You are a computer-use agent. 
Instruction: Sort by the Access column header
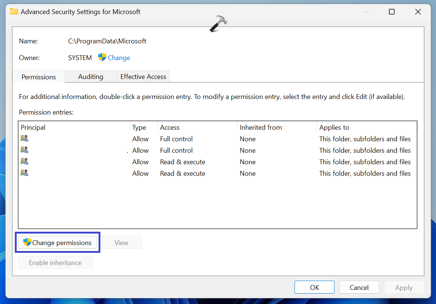197,128
